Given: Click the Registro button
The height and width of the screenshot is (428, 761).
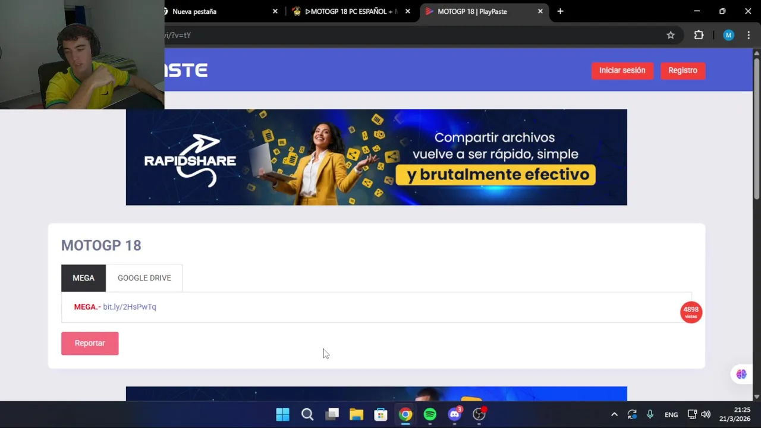Looking at the screenshot, I should [x=683, y=70].
